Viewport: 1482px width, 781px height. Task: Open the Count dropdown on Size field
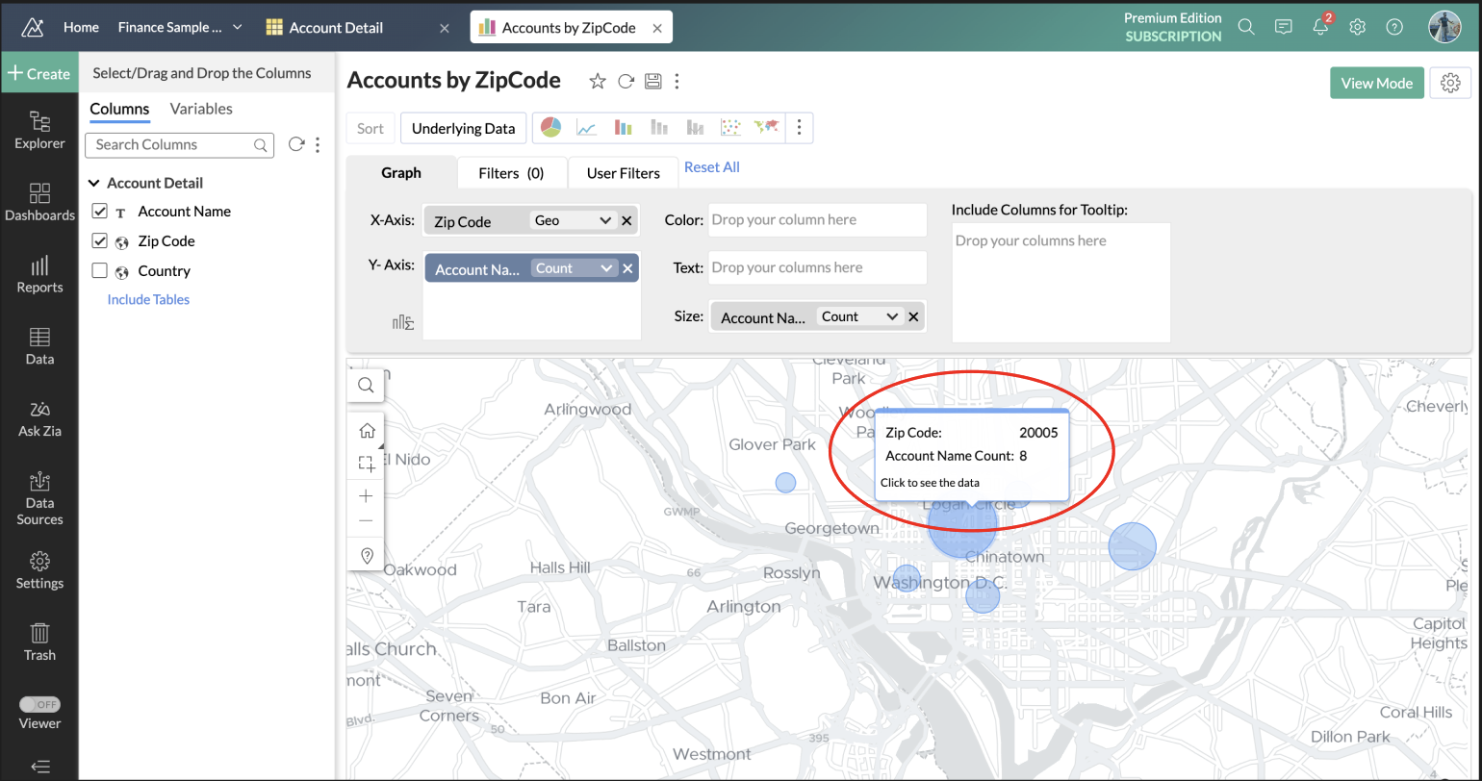[x=859, y=316]
